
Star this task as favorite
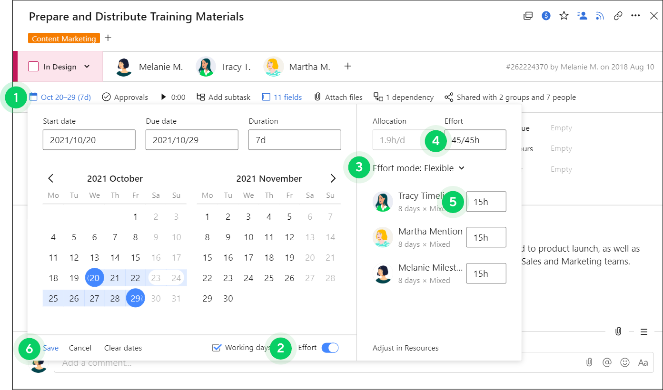click(x=564, y=16)
